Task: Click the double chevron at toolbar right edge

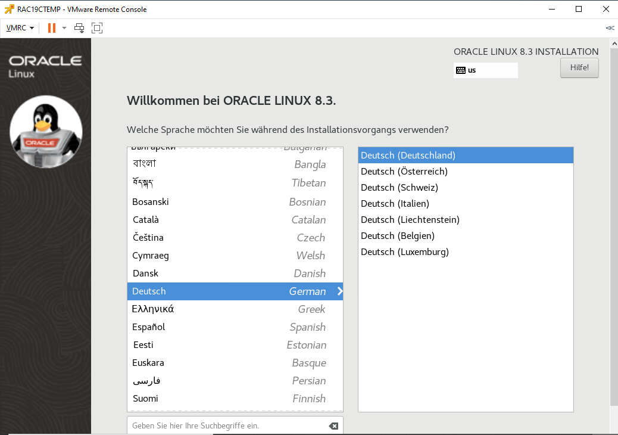Action: [x=610, y=28]
